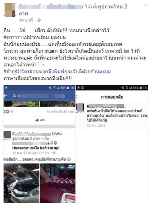
Task: Tap back chevron beside การตอบกลับ title
Action: point(77,97)
